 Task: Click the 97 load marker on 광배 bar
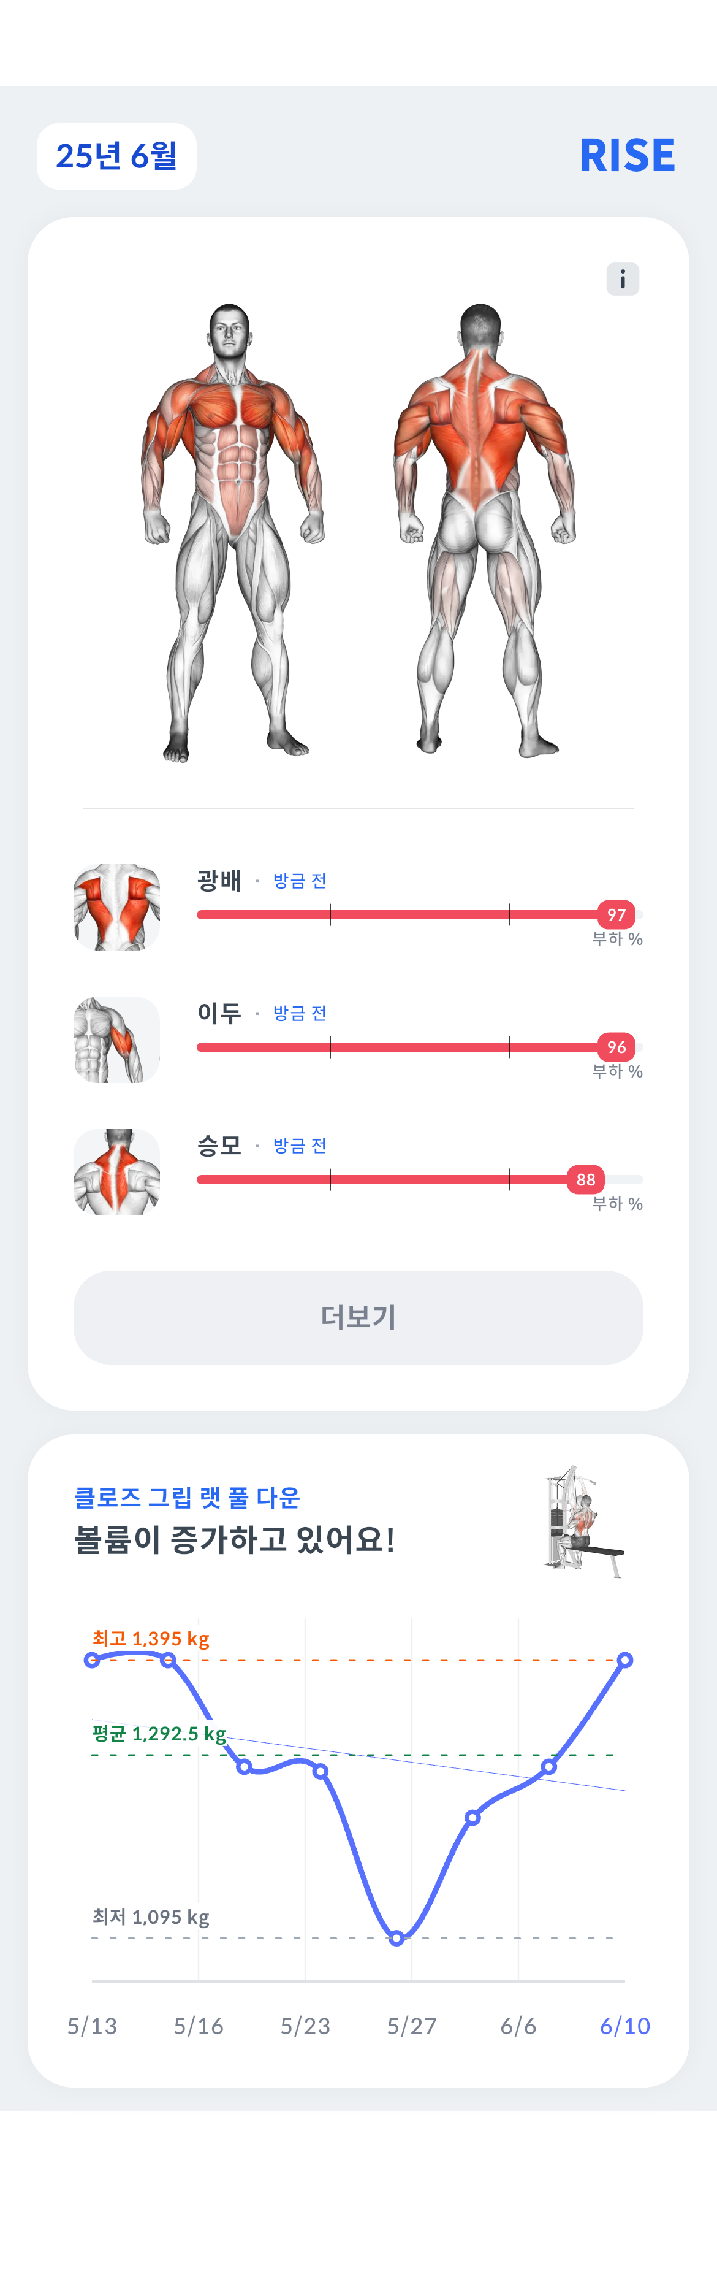(x=616, y=914)
